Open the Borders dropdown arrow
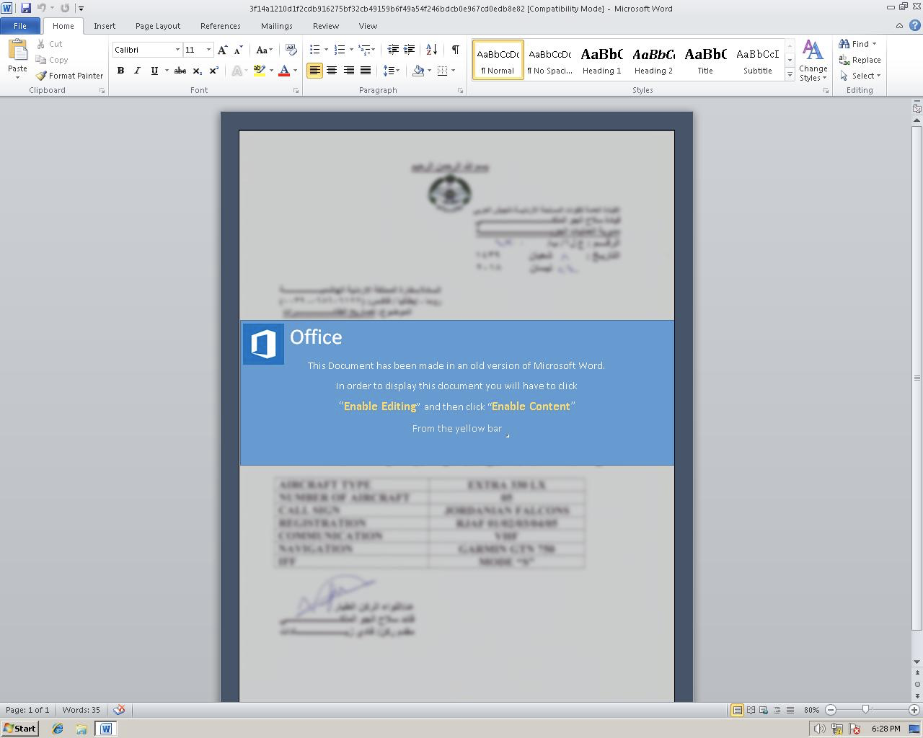This screenshot has height=738, width=923. pyautogui.click(x=453, y=71)
